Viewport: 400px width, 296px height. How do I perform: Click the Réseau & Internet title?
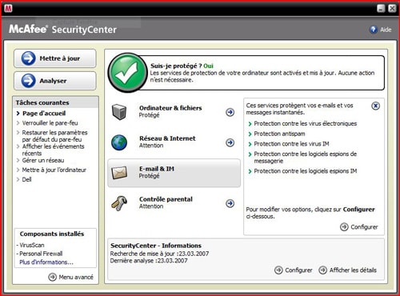pyautogui.click(x=167, y=138)
